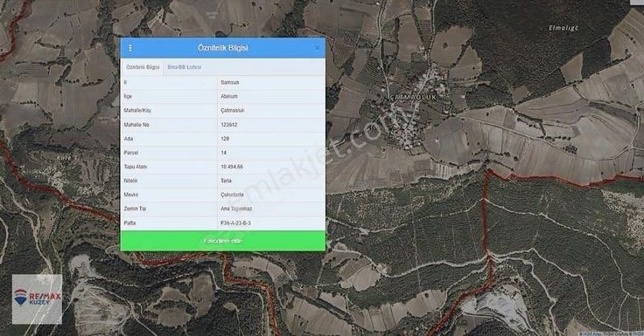Click the Öznitelik Bilgisi dialog title bar

click(x=223, y=48)
